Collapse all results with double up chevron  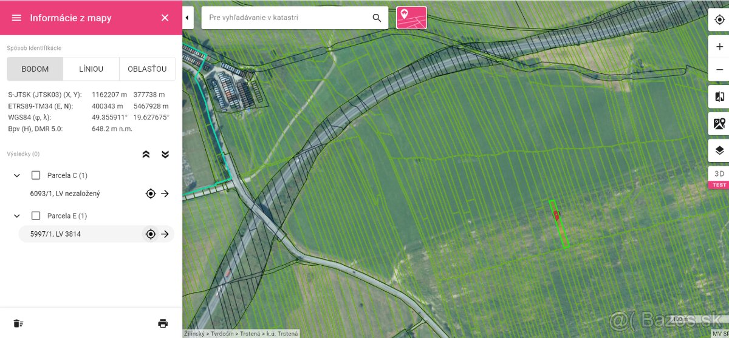coord(146,154)
